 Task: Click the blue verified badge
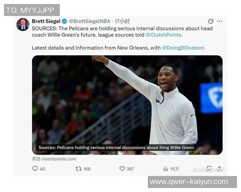(x=64, y=21)
